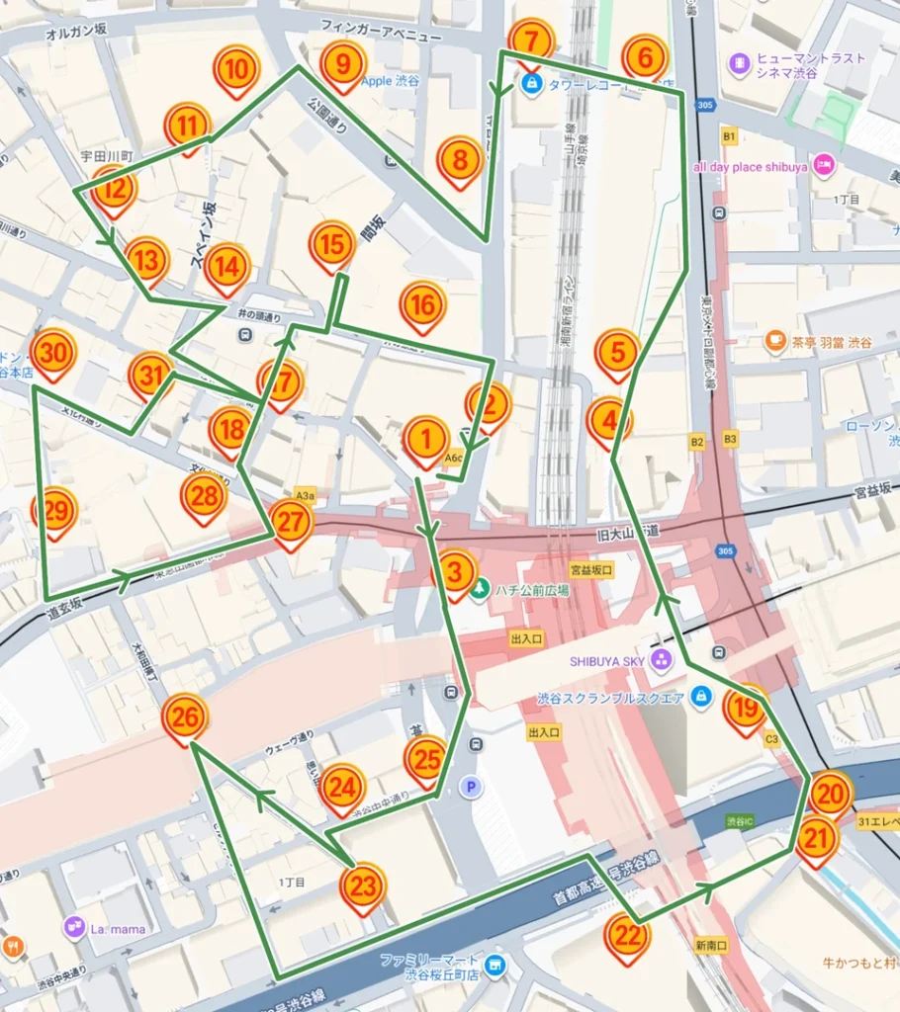Viewport: 900px width, 1012px height.
Task: Click the Tower Records shopping bag icon
Action: point(532,84)
